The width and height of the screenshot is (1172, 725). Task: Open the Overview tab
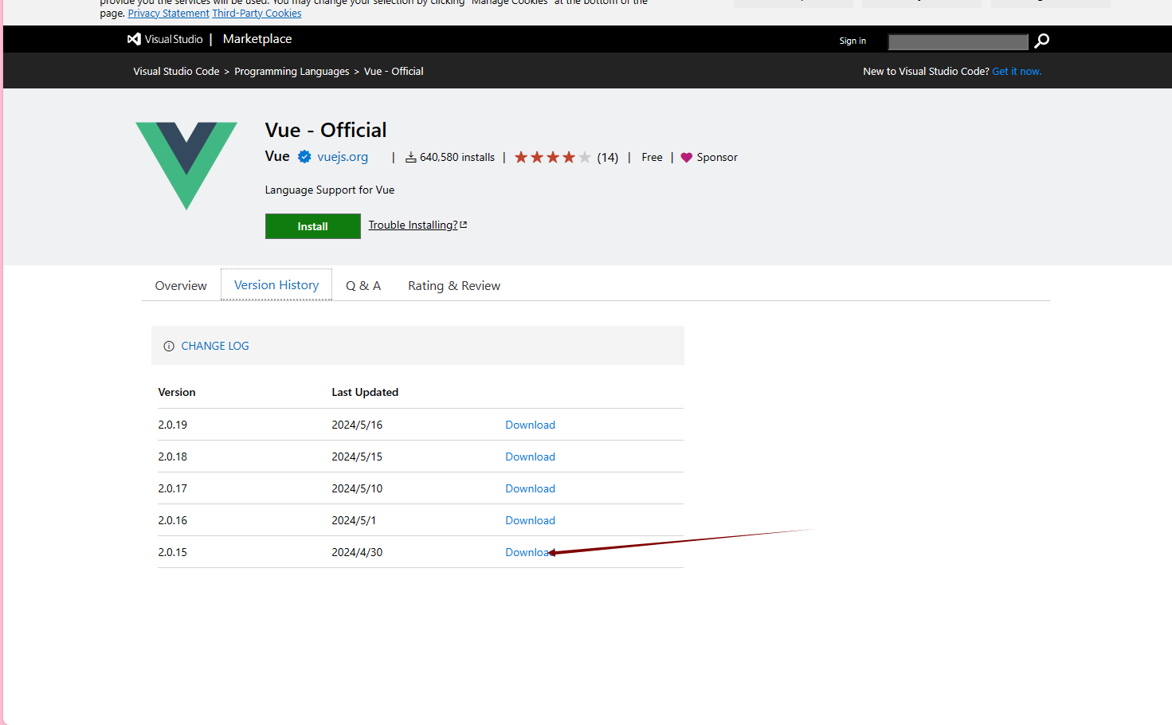[x=181, y=285]
